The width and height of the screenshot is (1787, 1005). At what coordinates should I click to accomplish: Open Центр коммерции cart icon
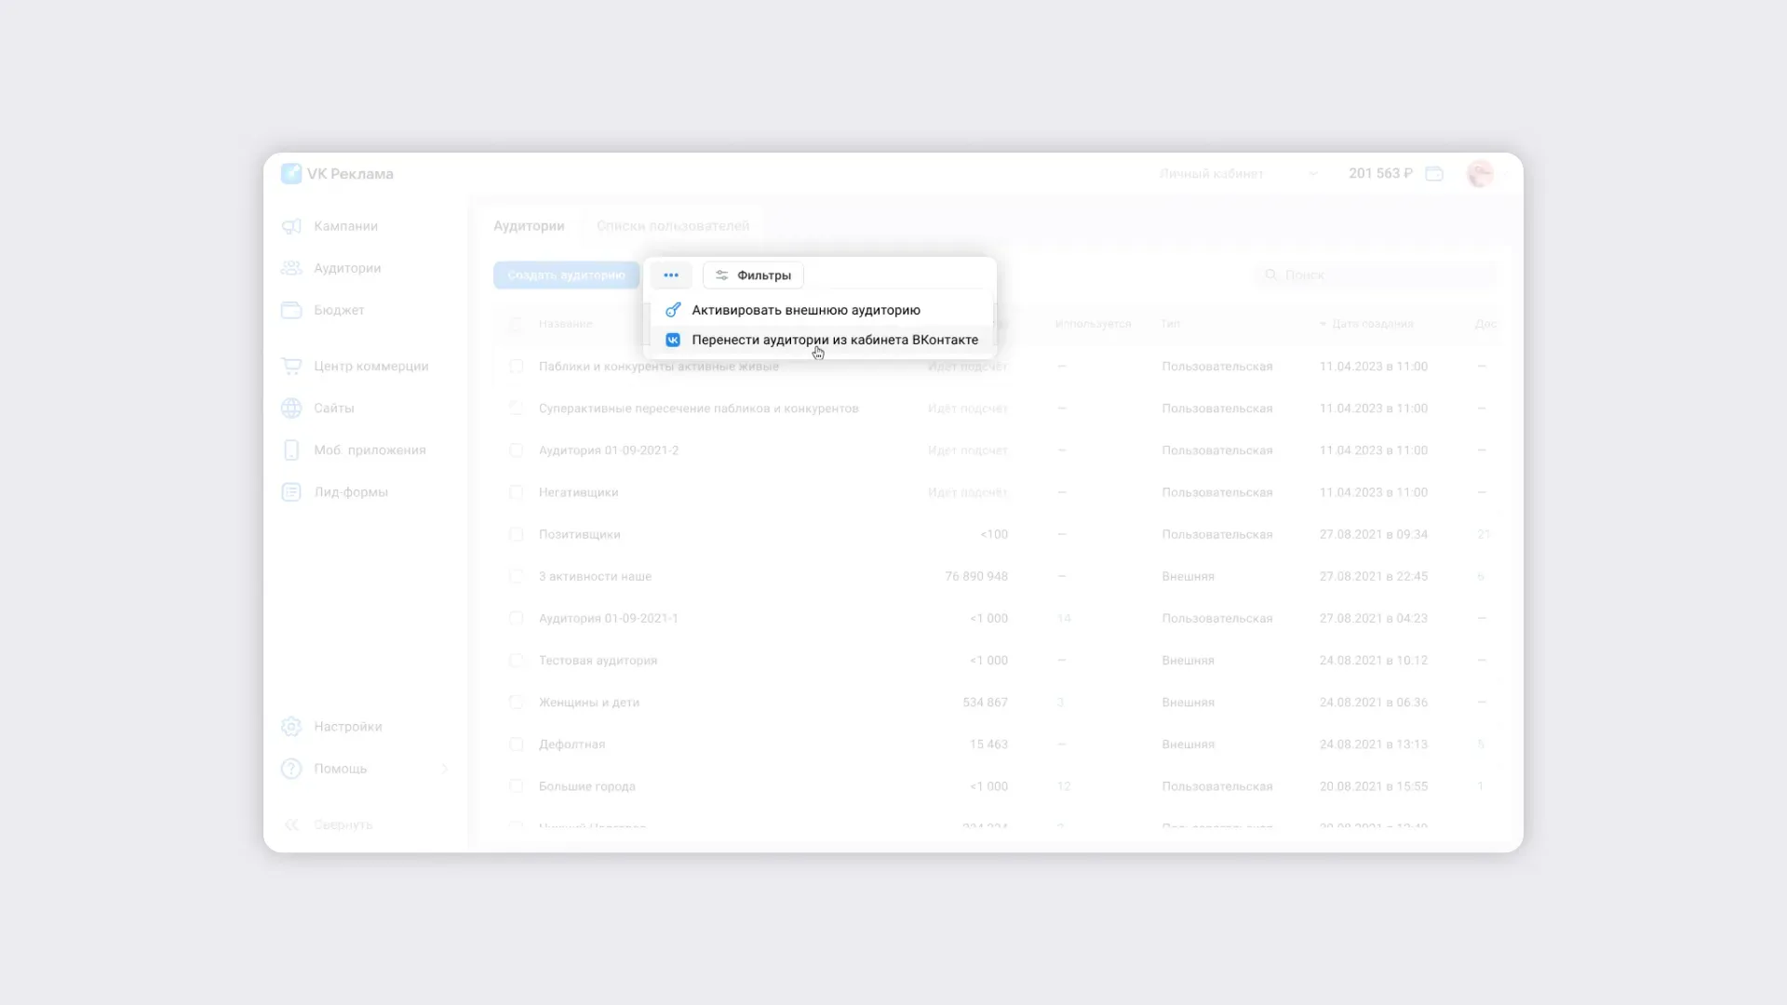point(291,366)
